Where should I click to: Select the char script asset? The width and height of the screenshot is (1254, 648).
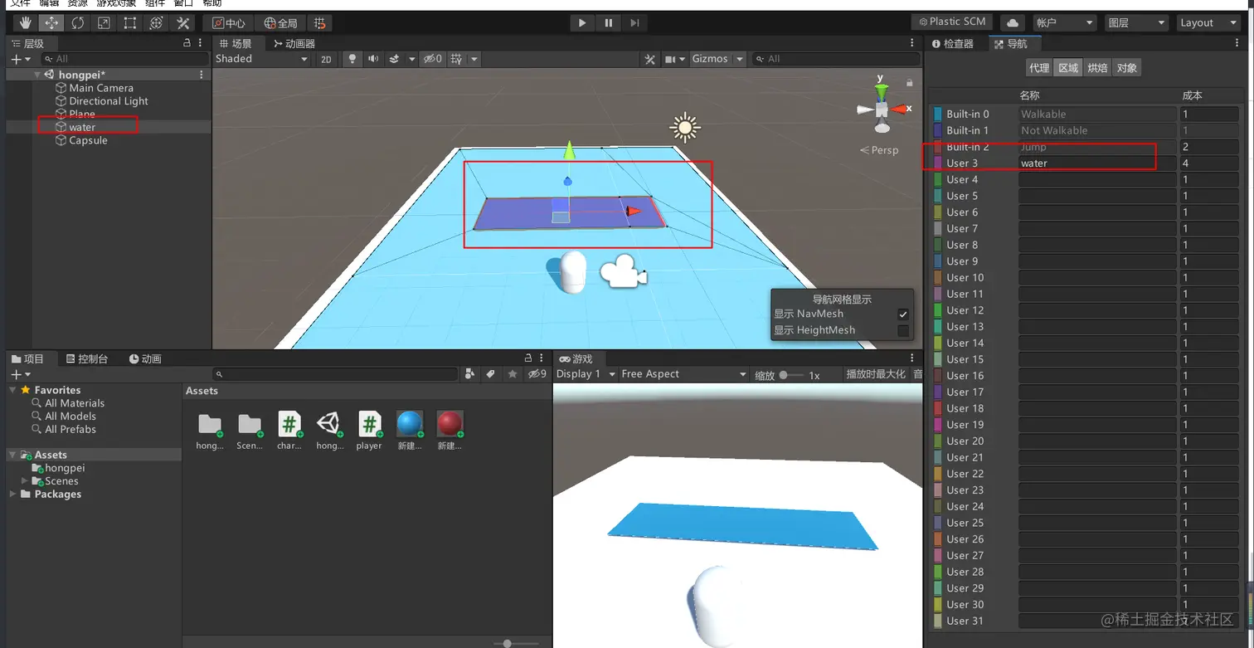[289, 431]
